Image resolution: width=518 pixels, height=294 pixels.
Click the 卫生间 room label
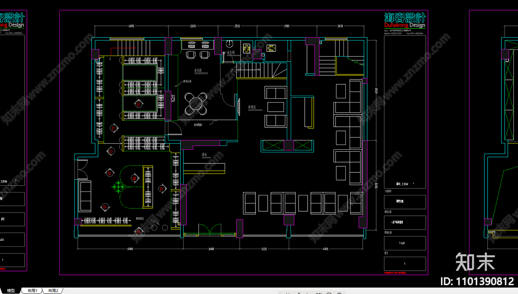click(231, 52)
